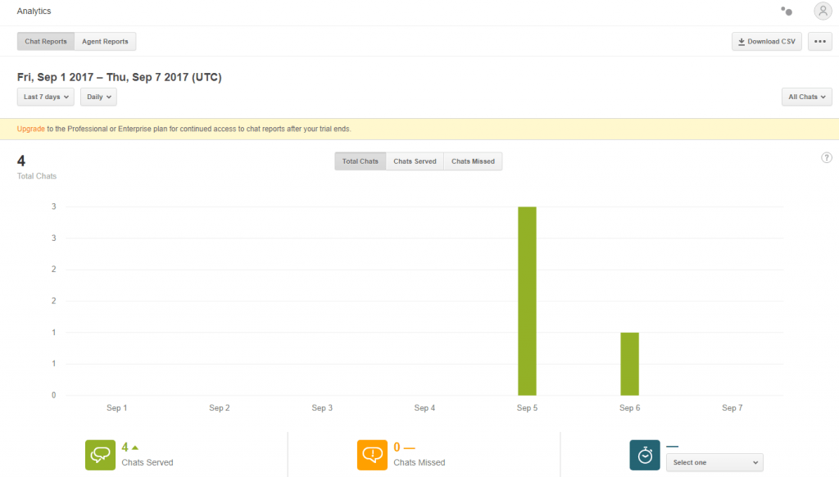Click the Upgrade link in the banner

pyautogui.click(x=31, y=129)
